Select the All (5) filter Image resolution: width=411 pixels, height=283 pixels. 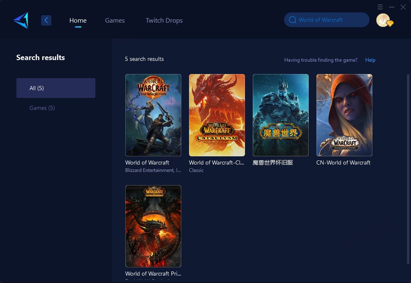[x=56, y=88]
